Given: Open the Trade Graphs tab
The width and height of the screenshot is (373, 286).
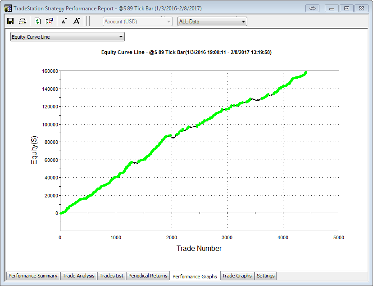Looking at the screenshot, I should [237, 276].
